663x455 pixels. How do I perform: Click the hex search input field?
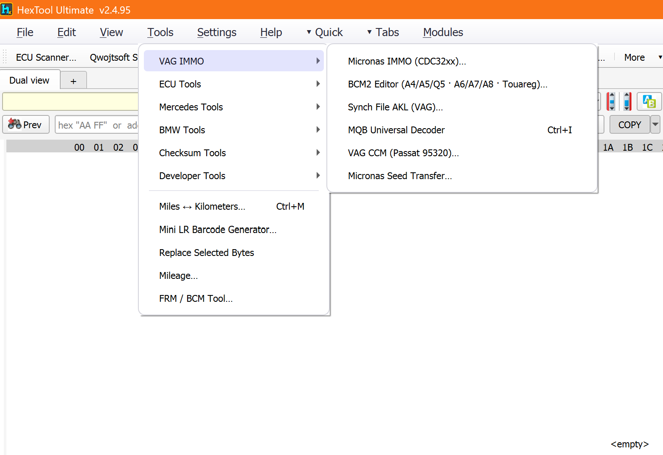tap(97, 125)
